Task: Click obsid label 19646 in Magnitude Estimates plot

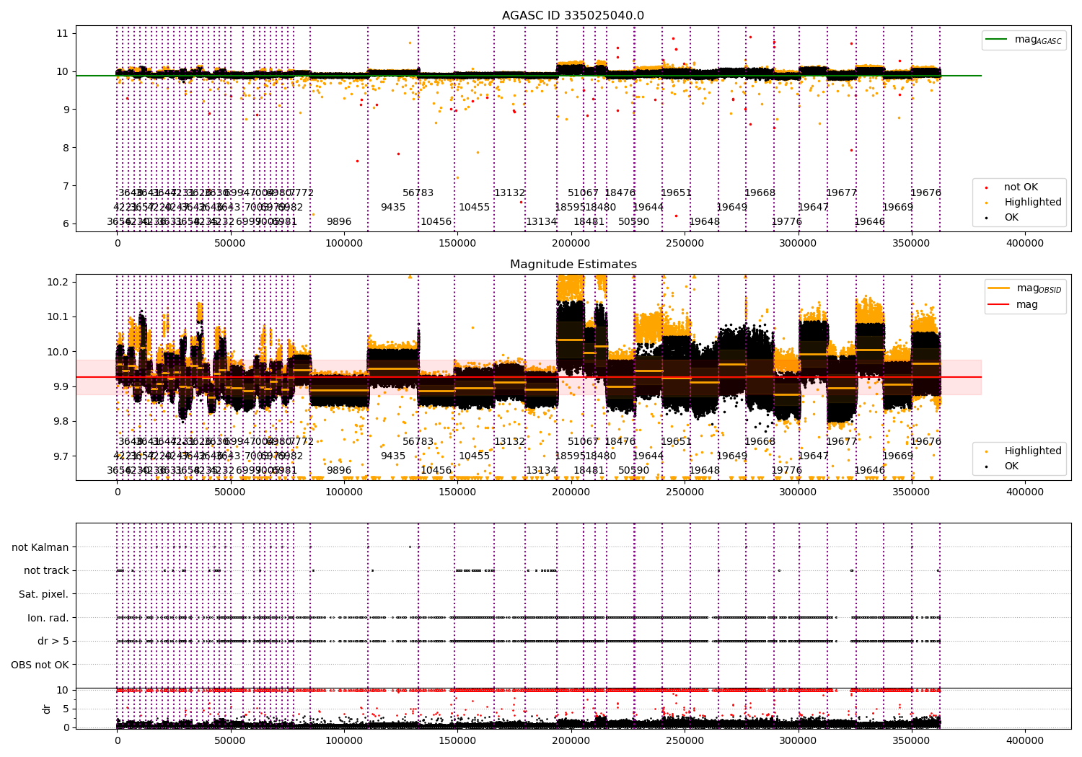Action: [870, 471]
